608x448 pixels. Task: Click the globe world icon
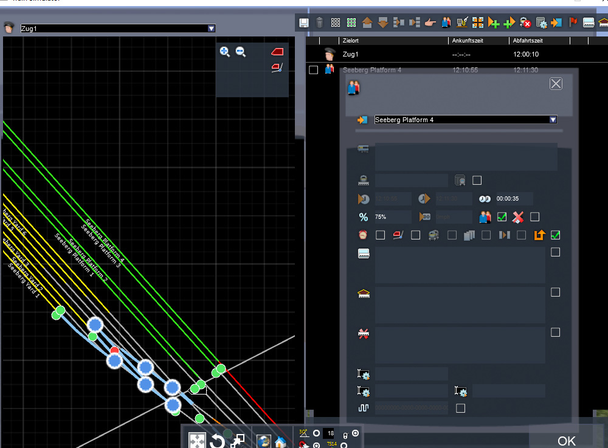(x=264, y=441)
